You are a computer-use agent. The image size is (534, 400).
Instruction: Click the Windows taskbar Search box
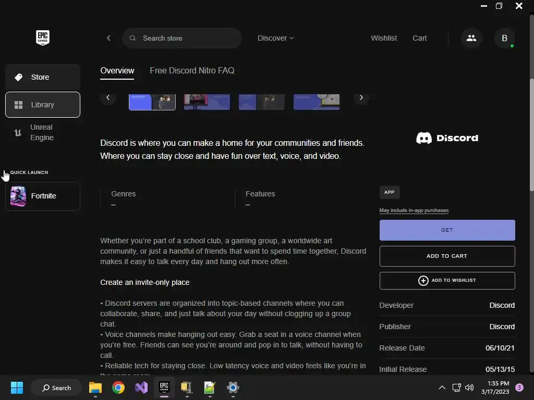[56, 387]
